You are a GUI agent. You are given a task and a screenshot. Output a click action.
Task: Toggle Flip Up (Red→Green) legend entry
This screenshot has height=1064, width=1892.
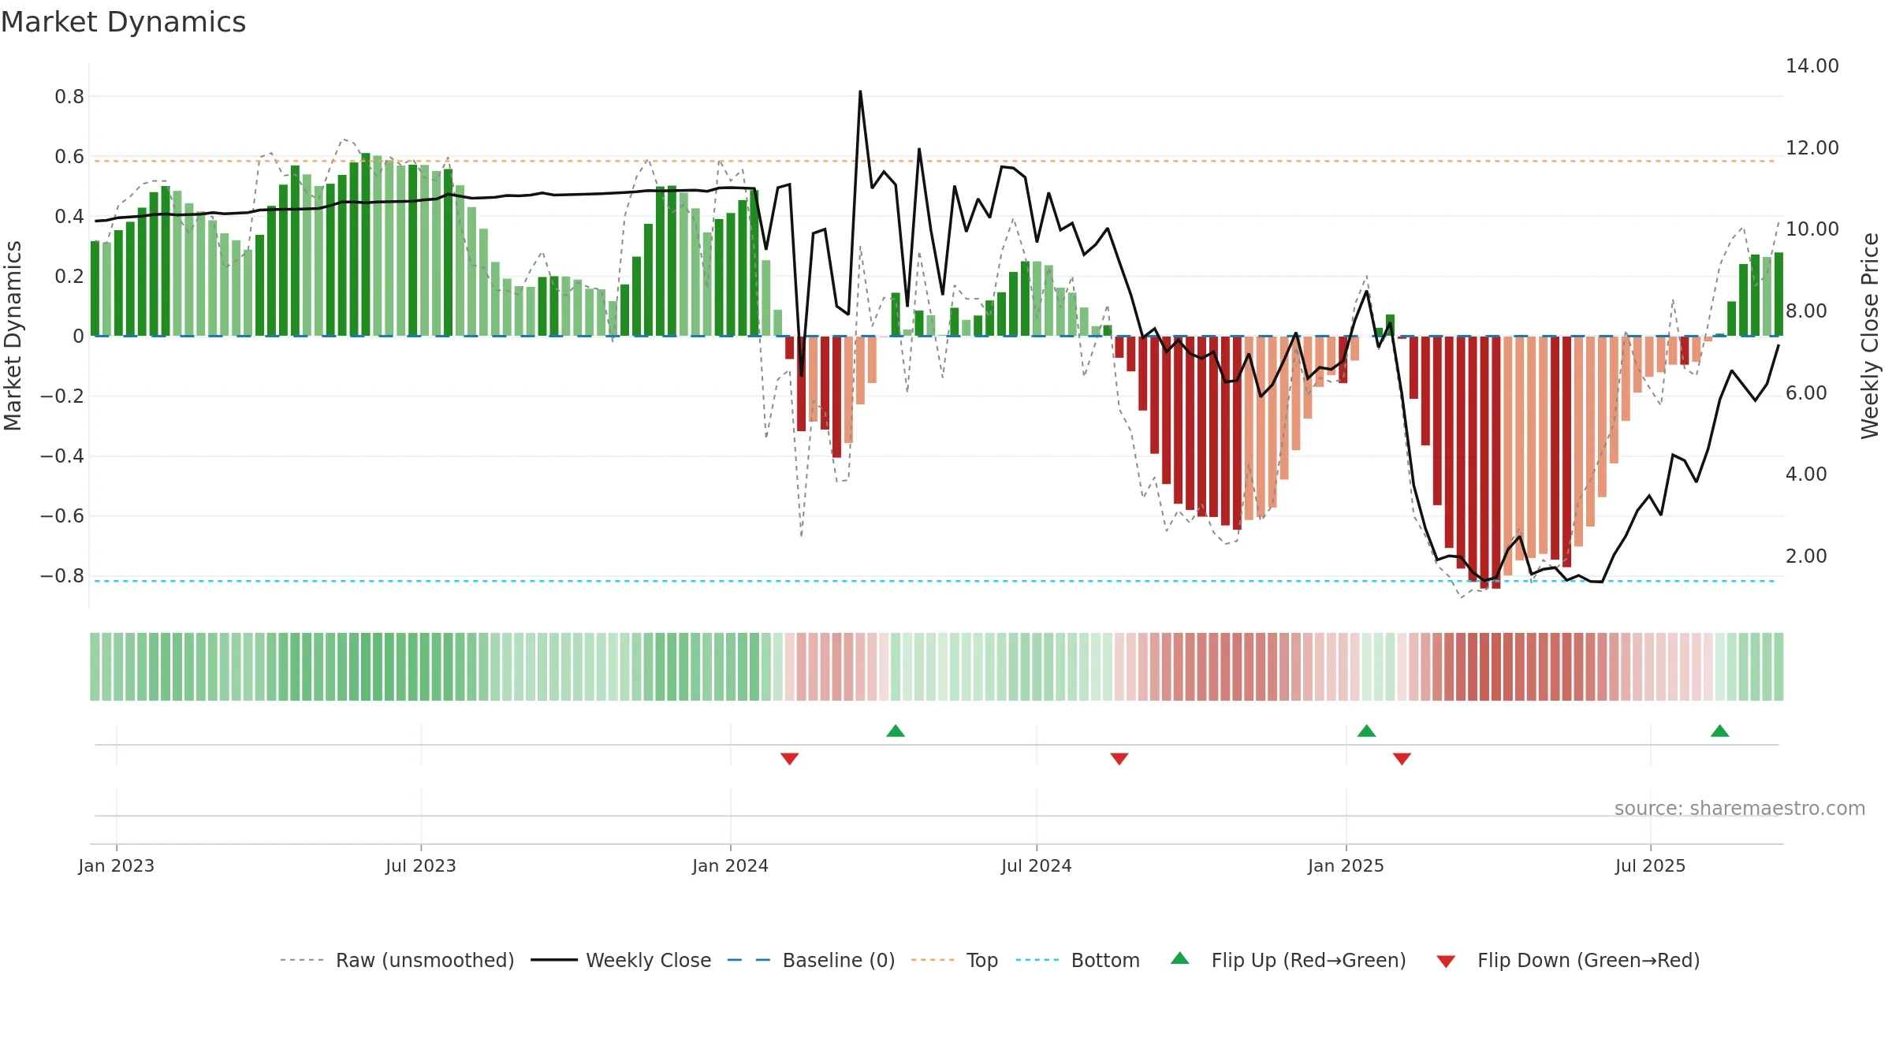point(1288,960)
